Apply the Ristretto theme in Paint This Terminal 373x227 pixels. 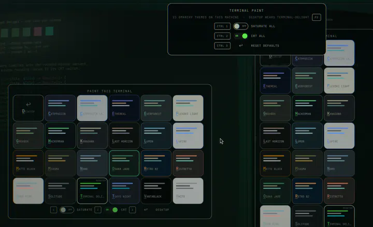pos(188,163)
